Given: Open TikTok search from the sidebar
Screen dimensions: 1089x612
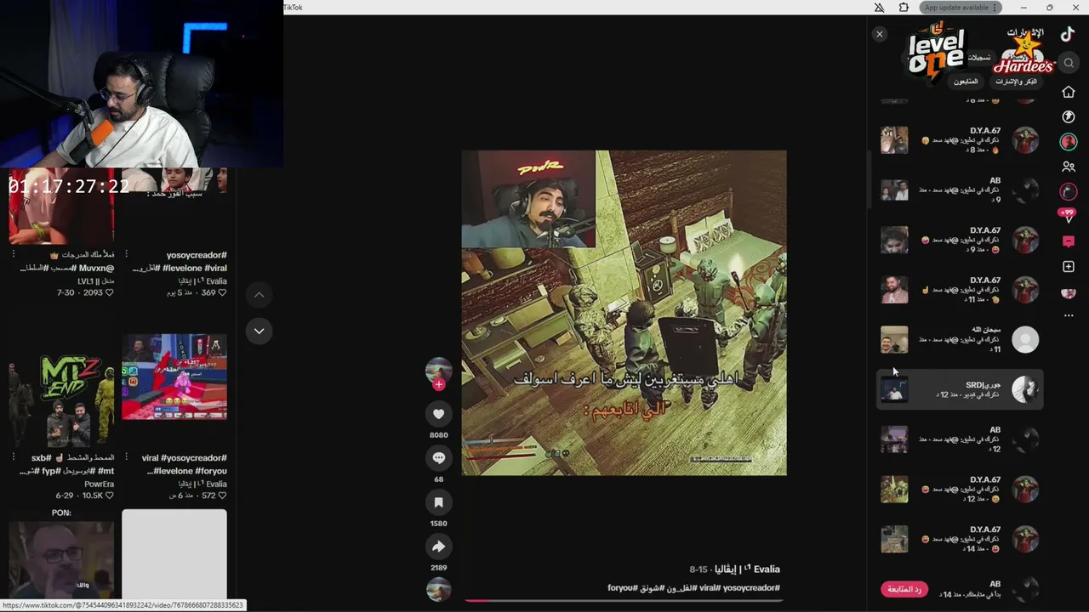Looking at the screenshot, I should tap(1069, 63).
